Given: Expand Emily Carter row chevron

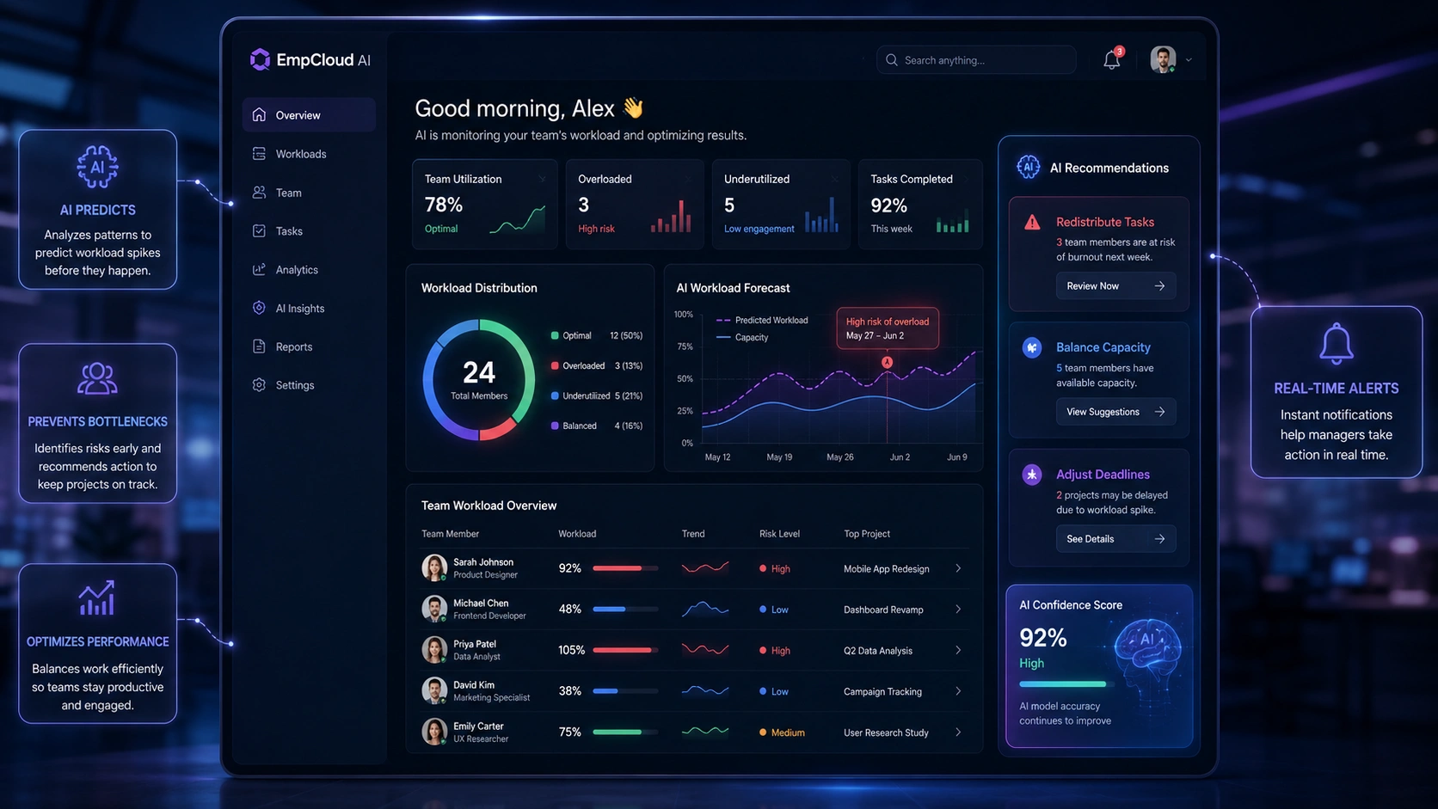Looking at the screenshot, I should tap(958, 732).
